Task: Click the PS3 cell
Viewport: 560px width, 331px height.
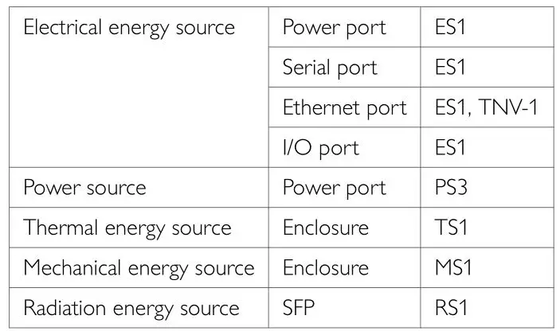Action: click(x=450, y=188)
